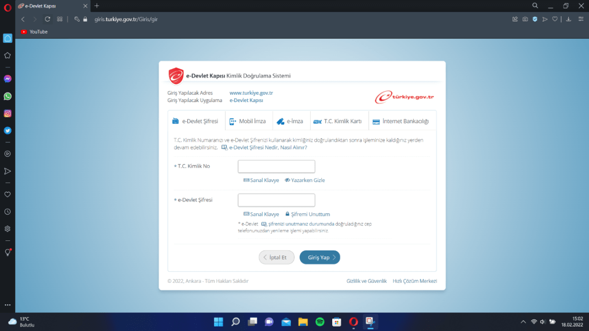
Task: Open Opera sidebar settings gear
Action: 8,229
